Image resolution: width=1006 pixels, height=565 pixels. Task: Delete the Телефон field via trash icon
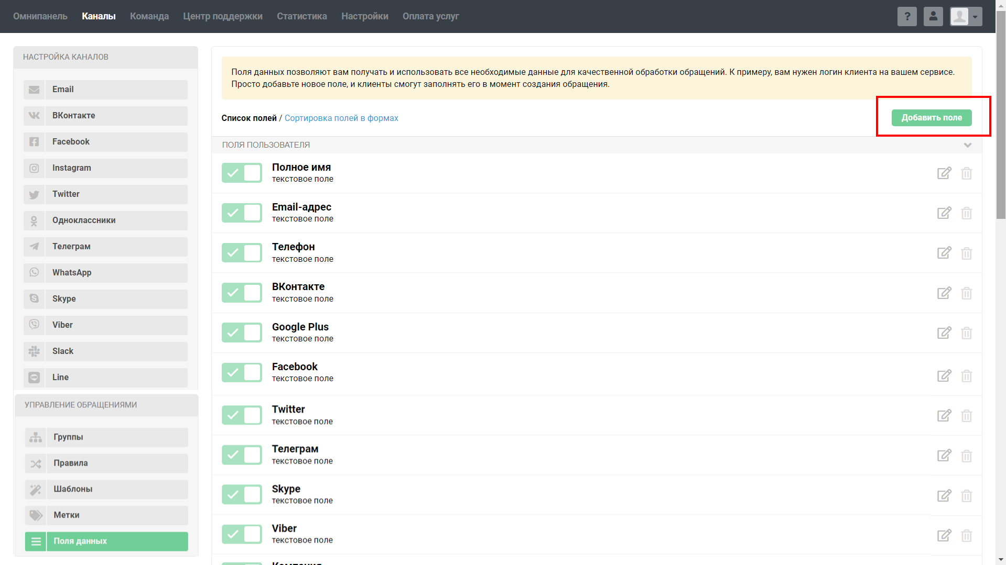coord(966,253)
